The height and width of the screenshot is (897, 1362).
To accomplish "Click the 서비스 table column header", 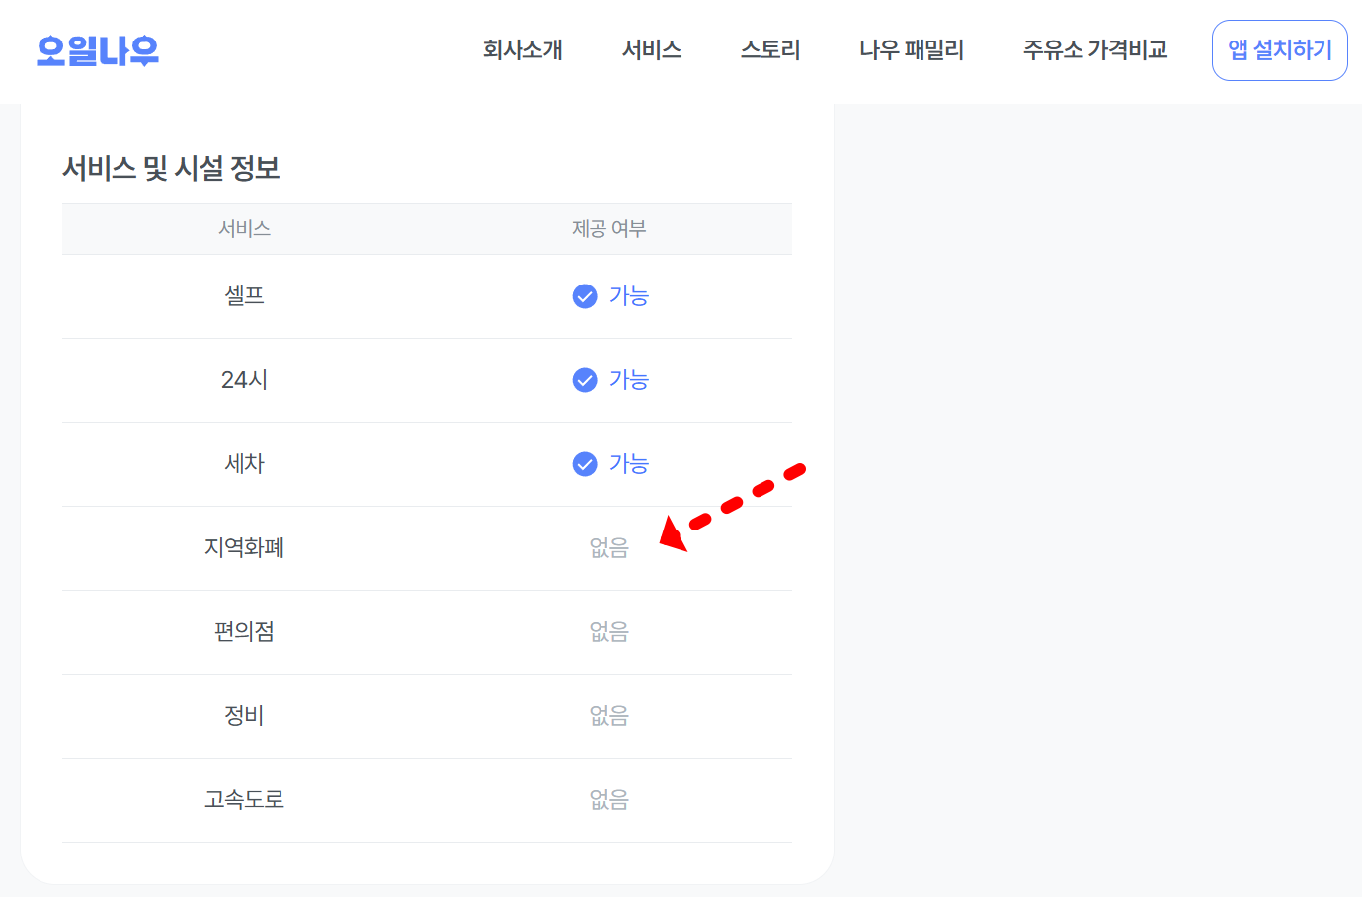I will pos(245,229).
